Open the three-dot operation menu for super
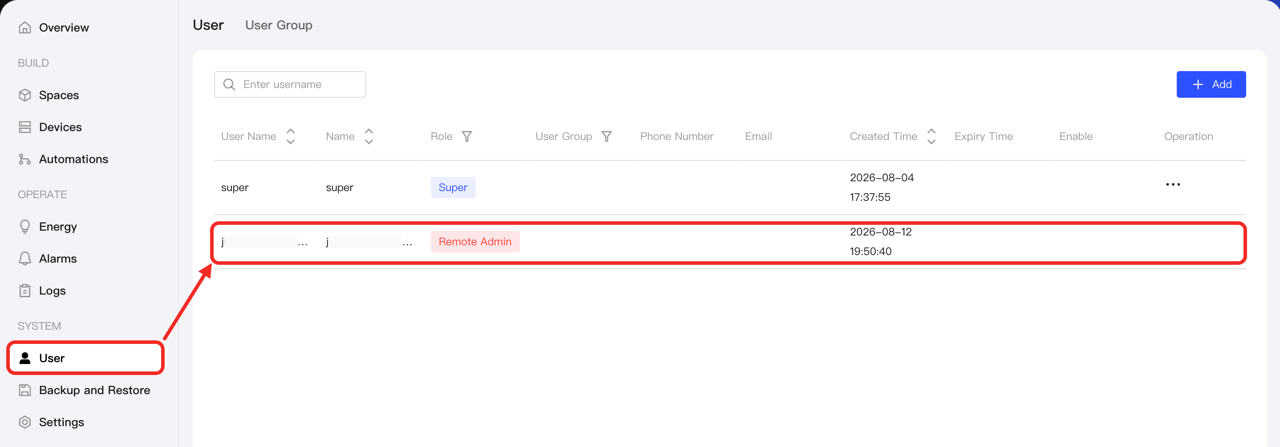This screenshot has width=1280, height=447. 1173,184
